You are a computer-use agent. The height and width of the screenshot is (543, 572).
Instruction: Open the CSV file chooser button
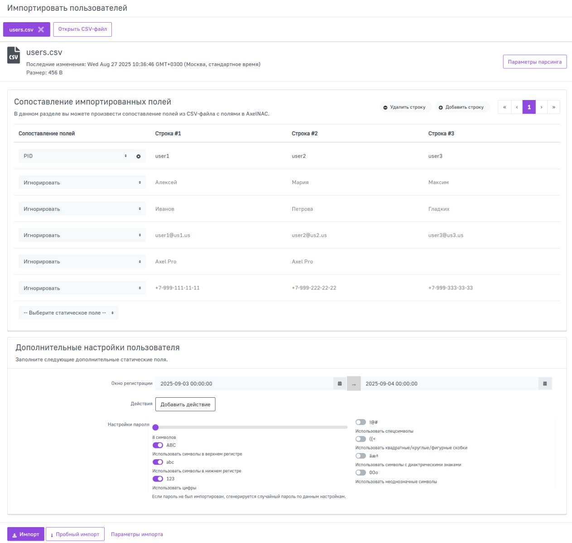[x=82, y=29]
